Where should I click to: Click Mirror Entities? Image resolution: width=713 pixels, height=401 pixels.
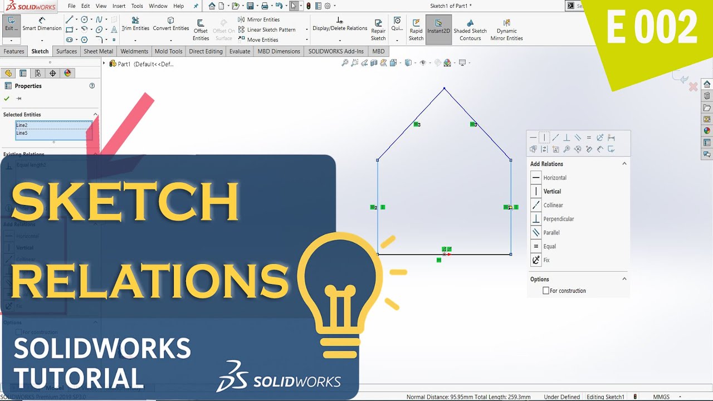point(259,19)
